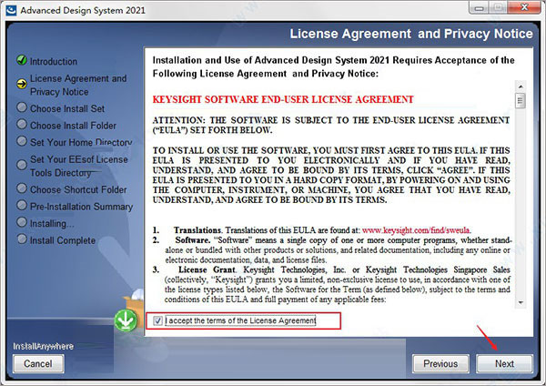Click the license text scrollbar thumb
The image size is (546, 386).
[x=521, y=101]
